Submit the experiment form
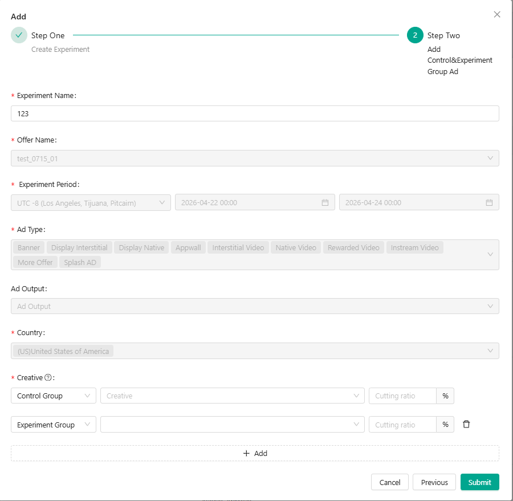 click(x=479, y=482)
